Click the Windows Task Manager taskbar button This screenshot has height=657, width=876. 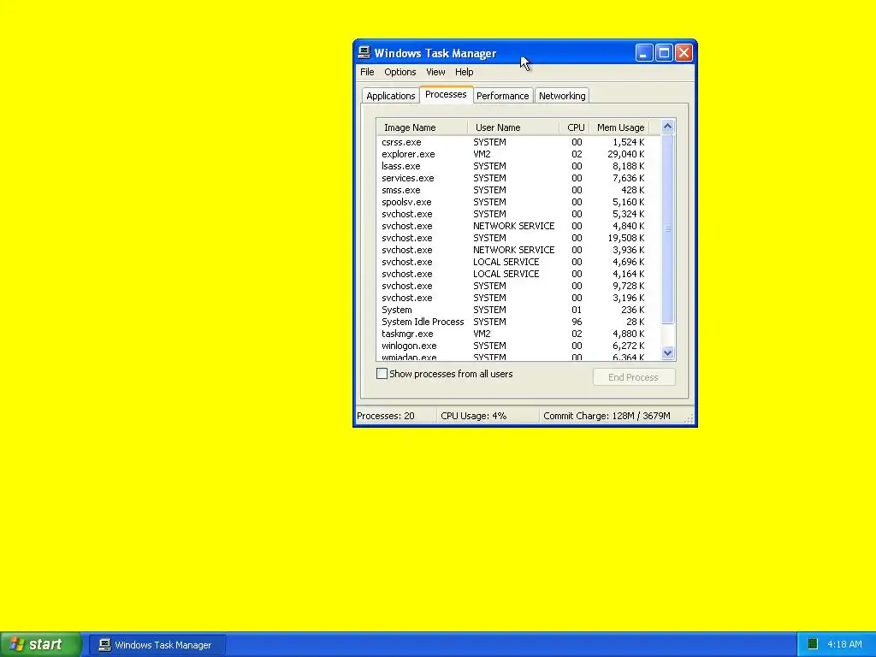[157, 645]
